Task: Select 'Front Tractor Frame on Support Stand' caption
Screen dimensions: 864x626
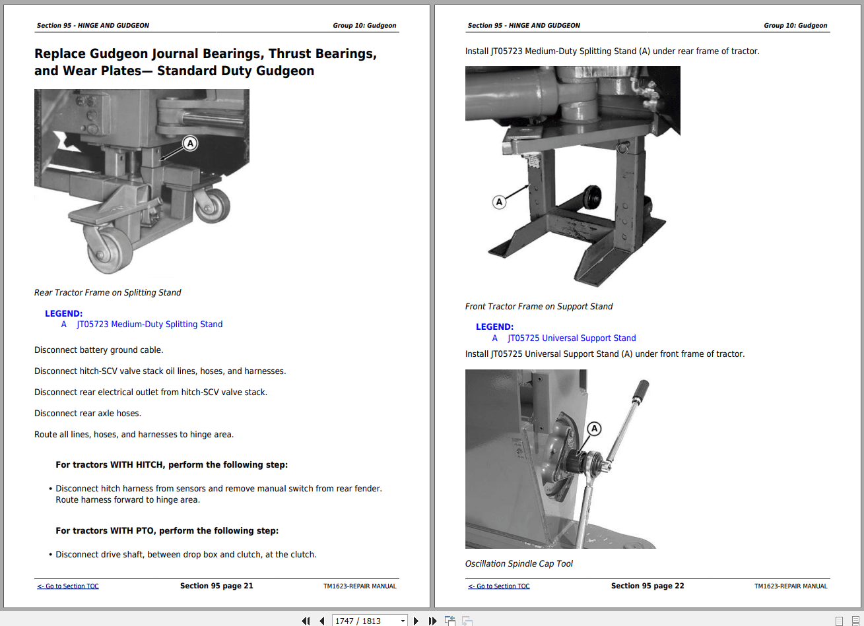Action: point(539,306)
